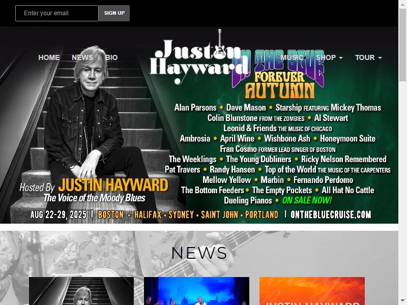Open the NEWS menu item
The width and height of the screenshot is (407, 305).
pos(82,57)
